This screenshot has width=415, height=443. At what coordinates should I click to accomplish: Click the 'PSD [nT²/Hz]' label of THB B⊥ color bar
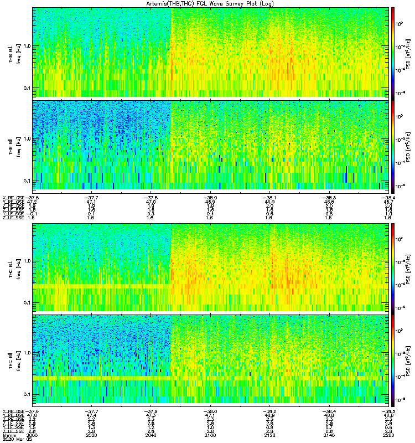pos(408,54)
